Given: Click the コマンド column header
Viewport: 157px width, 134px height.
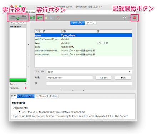Looking at the screenshot, I should [47, 32].
